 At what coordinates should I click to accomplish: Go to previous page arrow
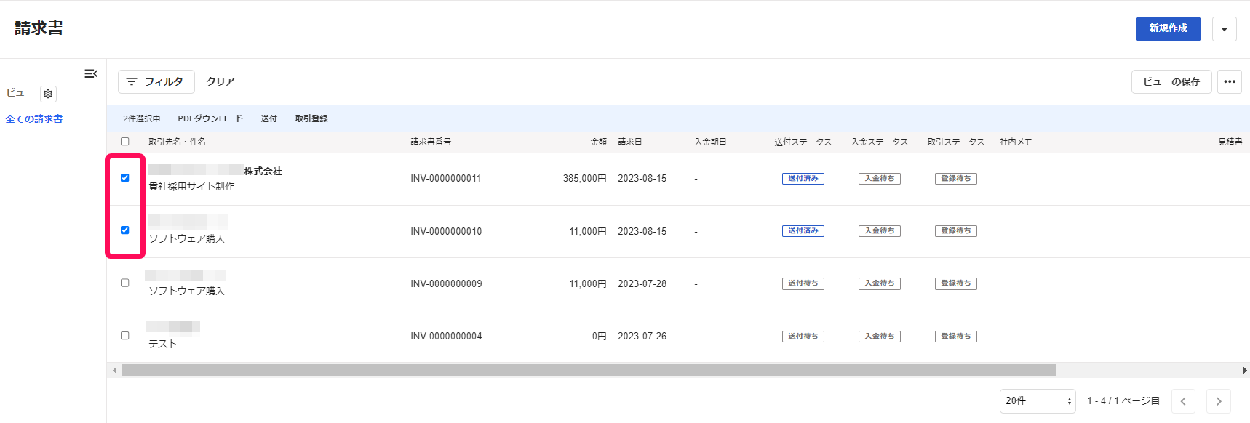[1183, 401]
